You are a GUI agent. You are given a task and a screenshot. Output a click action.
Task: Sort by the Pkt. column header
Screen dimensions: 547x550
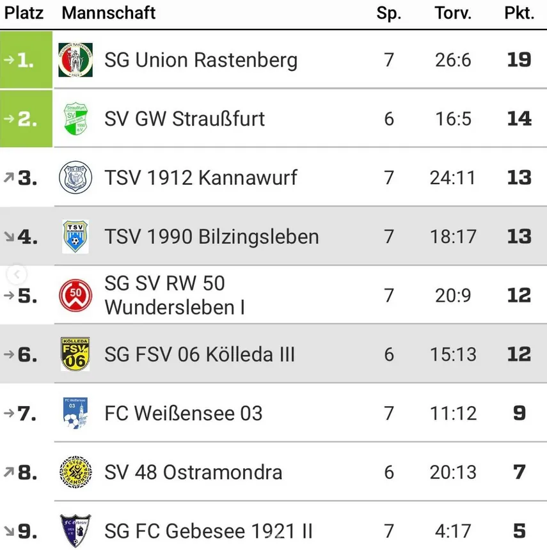click(519, 13)
